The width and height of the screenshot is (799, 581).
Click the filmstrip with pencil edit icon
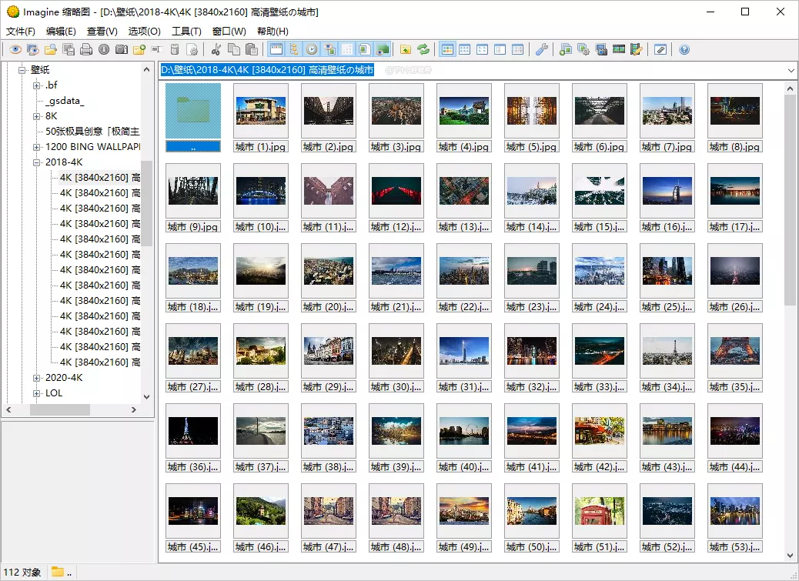[637, 49]
